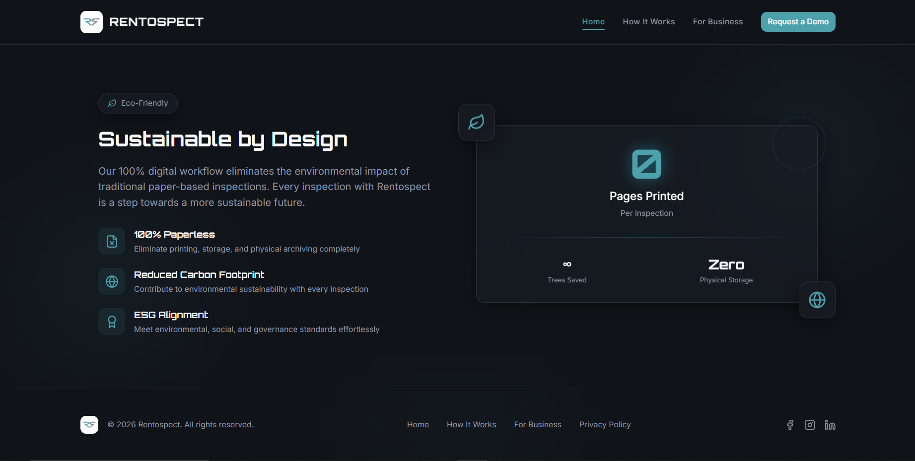The image size is (915, 461).
Task: Click the floating leaf icon on the stats card
Action: coord(476,122)
